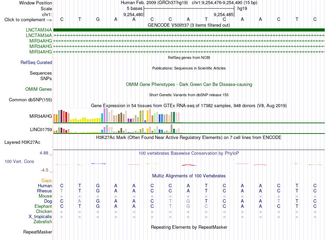Image resolution: width=325 pixels, height=240 pixels.
Task: Click the Common dbSNP(155) track label
Action: click(x=30, y=100)
